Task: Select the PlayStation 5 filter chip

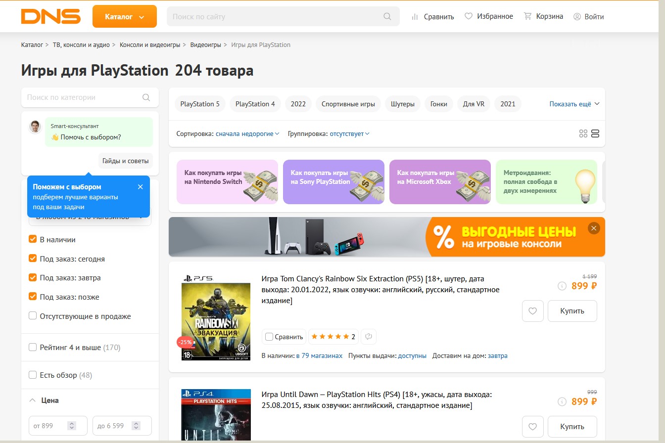Action: click(200, 104)
